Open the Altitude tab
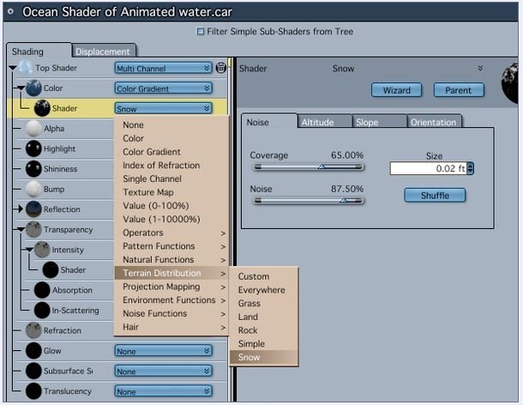523x405 pixels. [324, 122]
